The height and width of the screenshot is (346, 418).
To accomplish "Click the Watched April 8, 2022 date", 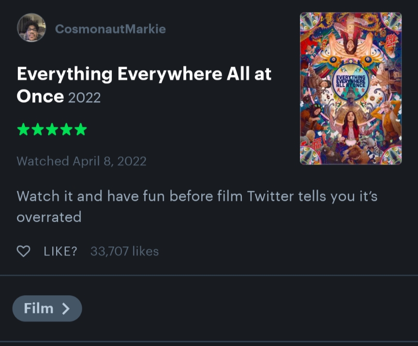I will [81, 161].
